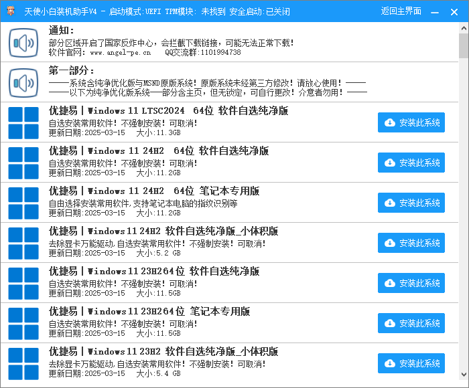Click Windows logo of 23H2 64位 软件自选纯净版 entry
469x388 pixels.
[23, 284]
